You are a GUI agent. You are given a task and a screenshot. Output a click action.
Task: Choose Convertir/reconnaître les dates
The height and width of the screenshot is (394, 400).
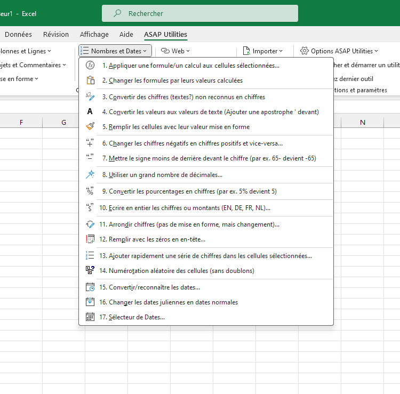pos(206,287)
